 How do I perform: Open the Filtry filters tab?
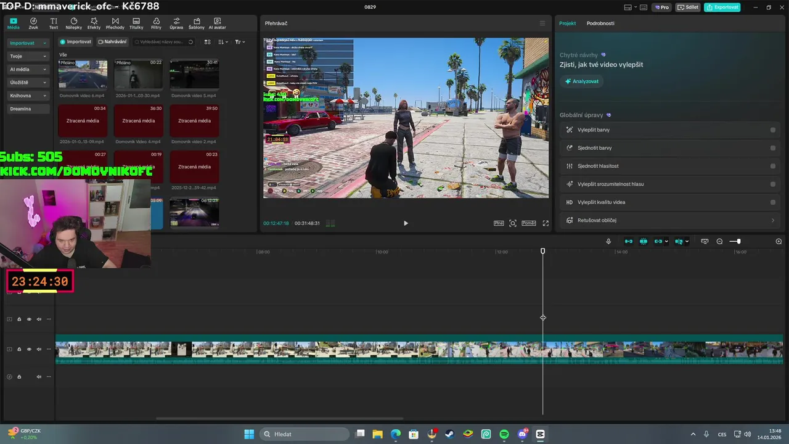pos(156,23)
